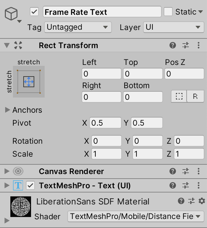Screen dimensions: 207x228
Task: Uncheck the TextMeshPro component enable checkbox
Action: tap(30, 186)
